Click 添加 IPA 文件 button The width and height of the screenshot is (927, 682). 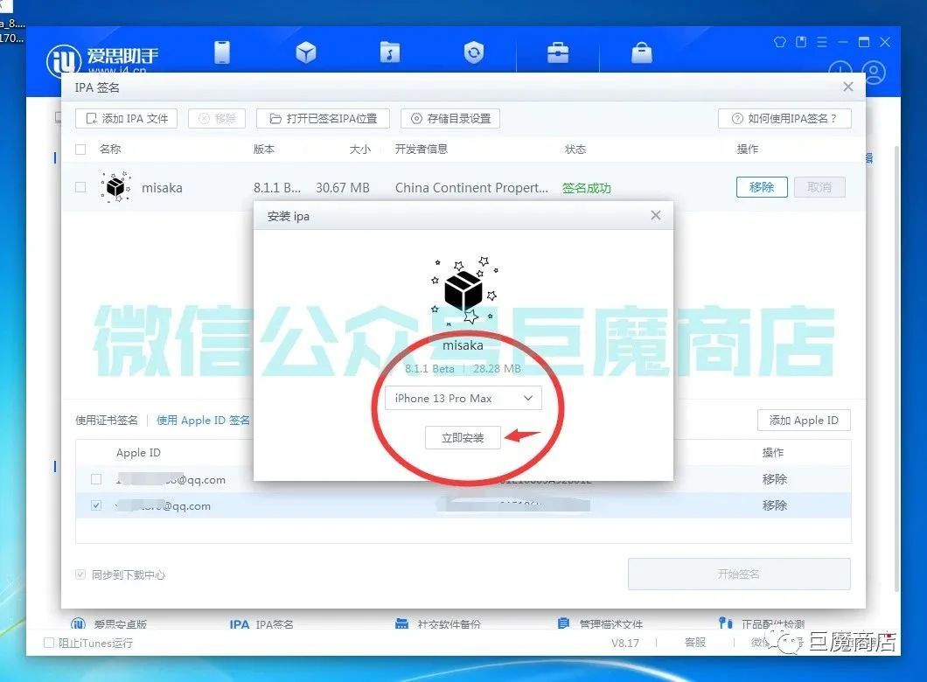tap(127, 118)
